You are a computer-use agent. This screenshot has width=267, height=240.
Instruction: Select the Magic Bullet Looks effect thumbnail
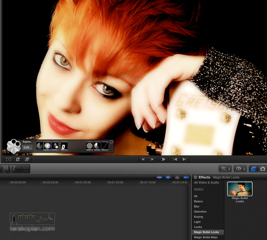tap(240, 189)
